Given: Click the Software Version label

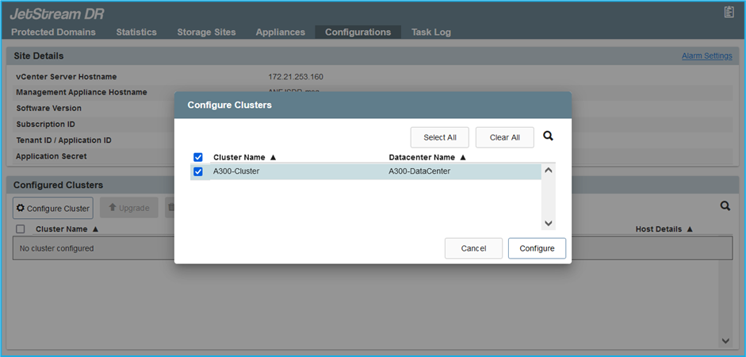Looking at the screenshot, I should [x=48, y=108].
